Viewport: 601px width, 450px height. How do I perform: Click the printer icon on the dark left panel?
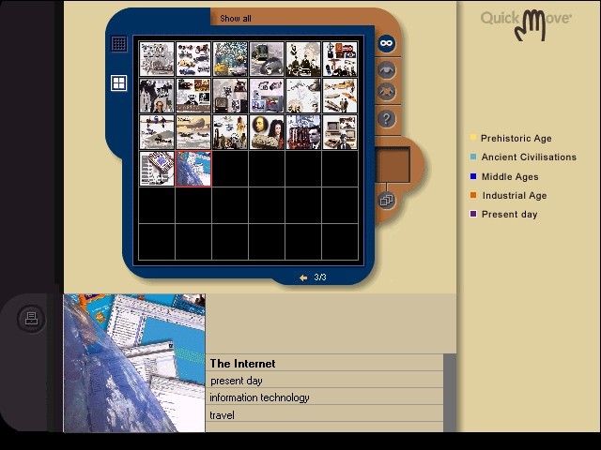tap(31, 319)
